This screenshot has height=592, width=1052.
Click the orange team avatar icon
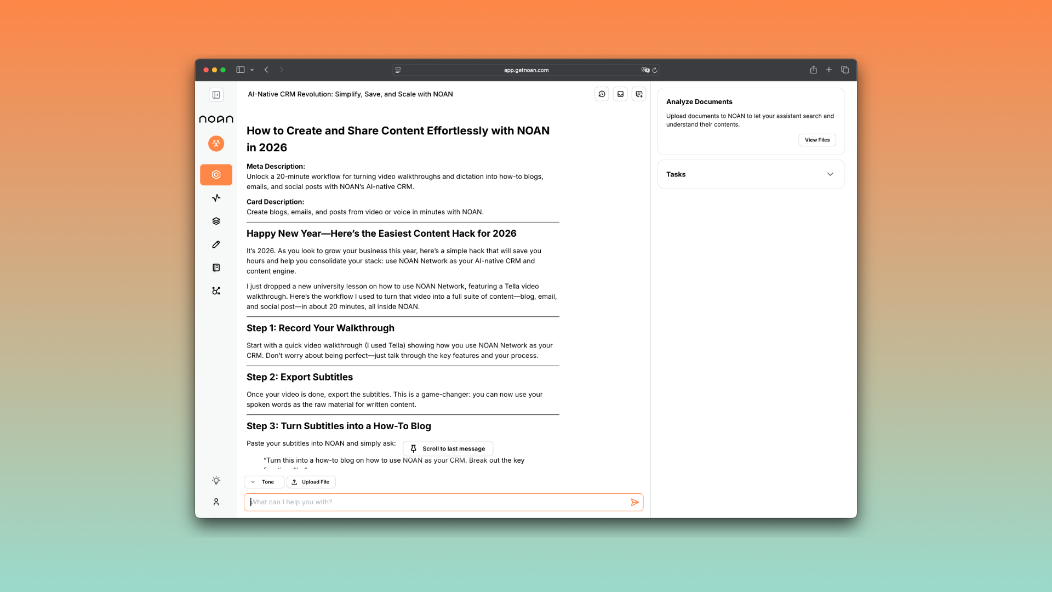(216, 143)
